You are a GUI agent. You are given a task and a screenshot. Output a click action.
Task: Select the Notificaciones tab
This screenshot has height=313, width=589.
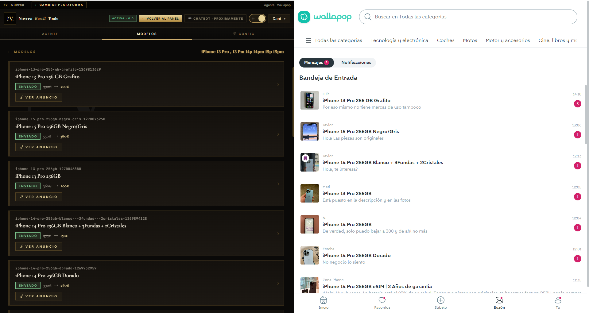point(356,62)
